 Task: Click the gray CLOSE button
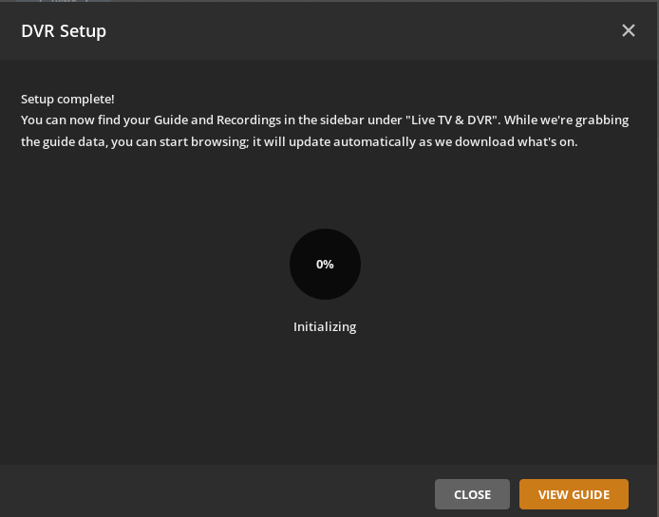[x=472, y=494]
